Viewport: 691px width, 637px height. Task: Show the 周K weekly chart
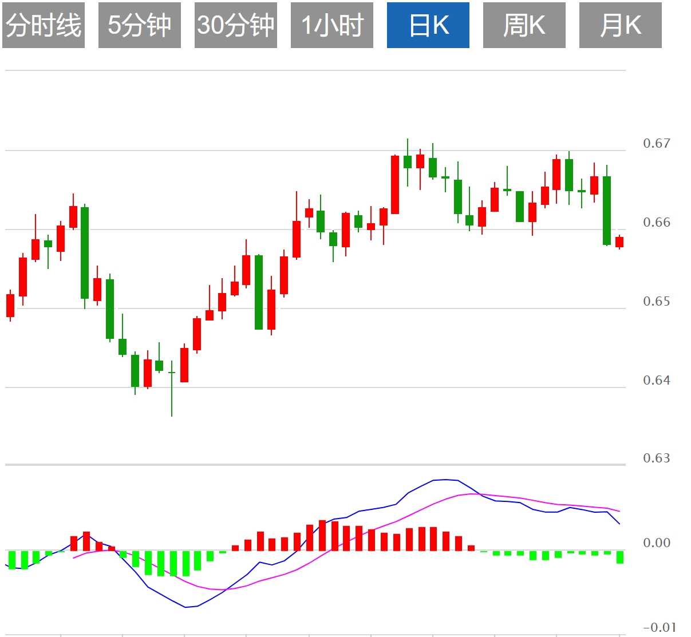[524, 25]
